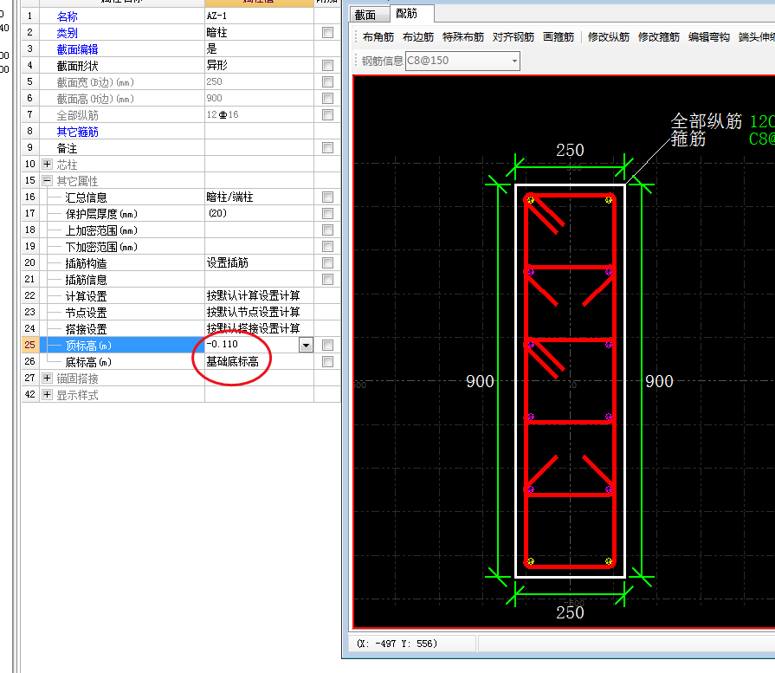Select the 画箍筋 tool
The image size is (775, 673).
coord(559,37)
